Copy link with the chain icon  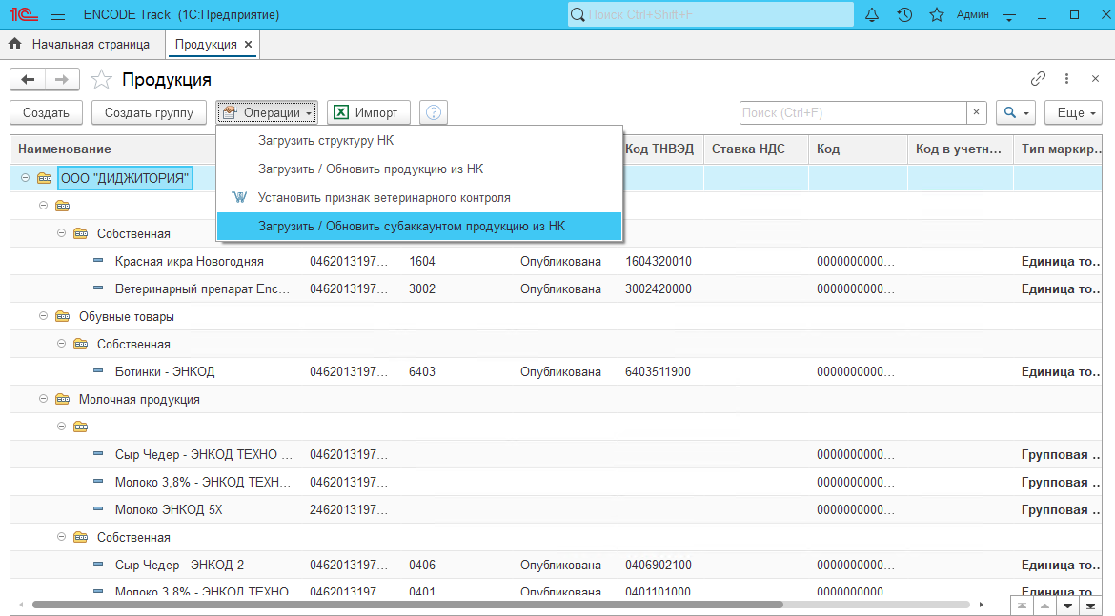point(1038,79)
